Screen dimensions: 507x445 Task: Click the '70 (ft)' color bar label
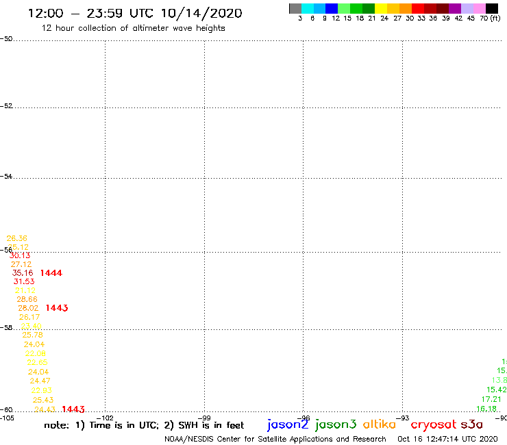tap(490, 18)
